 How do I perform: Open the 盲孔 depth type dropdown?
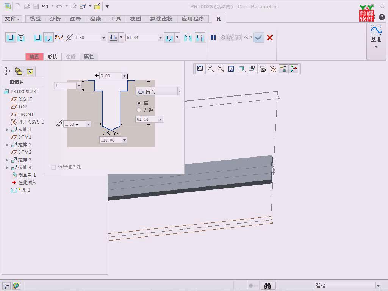tap(179, 92)
